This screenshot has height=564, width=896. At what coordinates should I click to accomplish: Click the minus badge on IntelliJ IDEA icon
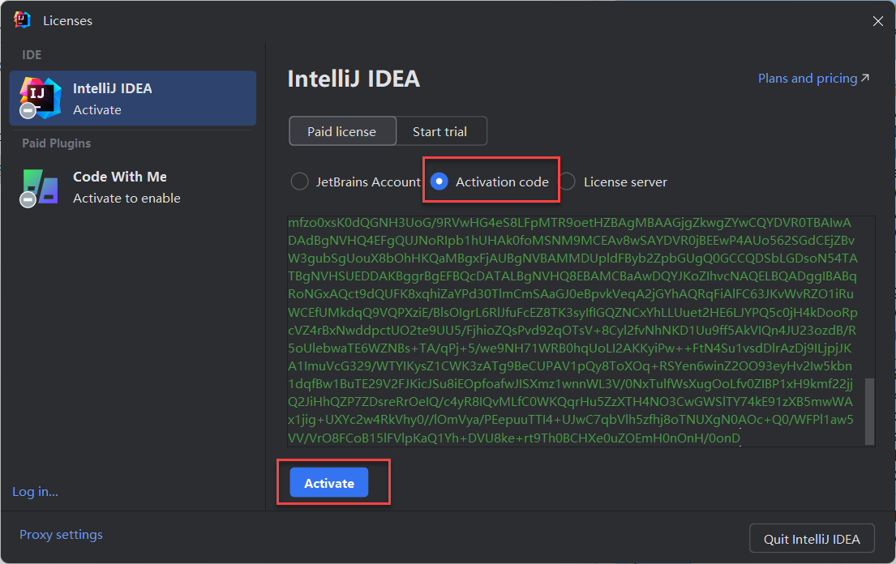click(28, 111)
